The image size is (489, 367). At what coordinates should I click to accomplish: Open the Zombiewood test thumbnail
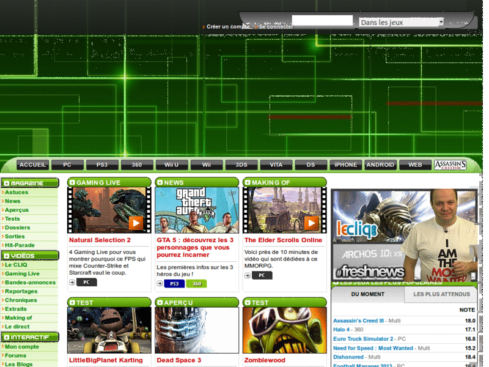(284, 330)
